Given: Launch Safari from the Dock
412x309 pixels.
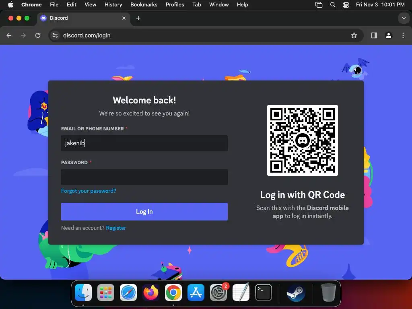Looking at the screenshot, I should (x=128, y=293).
